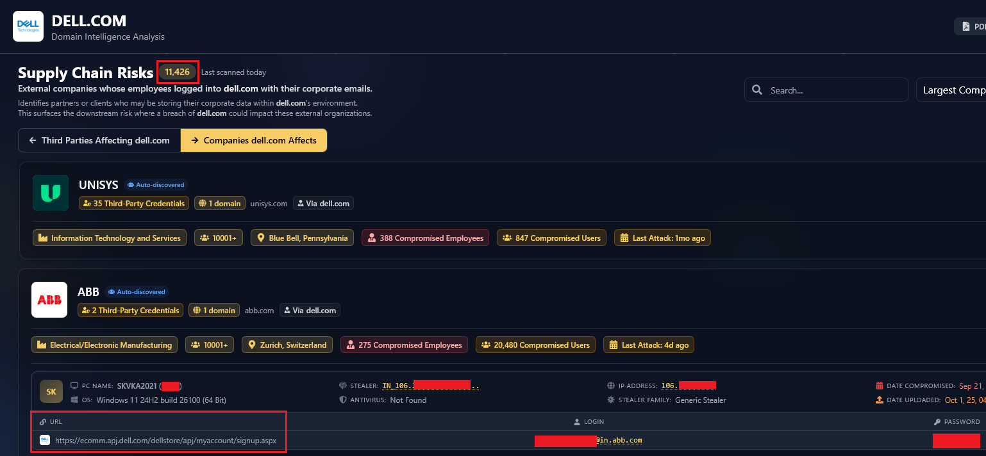Screen dimensions: 986x456
Task: Click the Not Found antivirus value
Action: tap(408, 400)
